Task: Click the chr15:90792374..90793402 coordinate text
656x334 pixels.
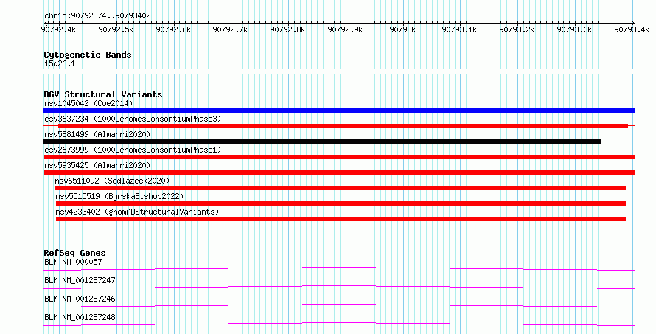Action: point(97,16)
